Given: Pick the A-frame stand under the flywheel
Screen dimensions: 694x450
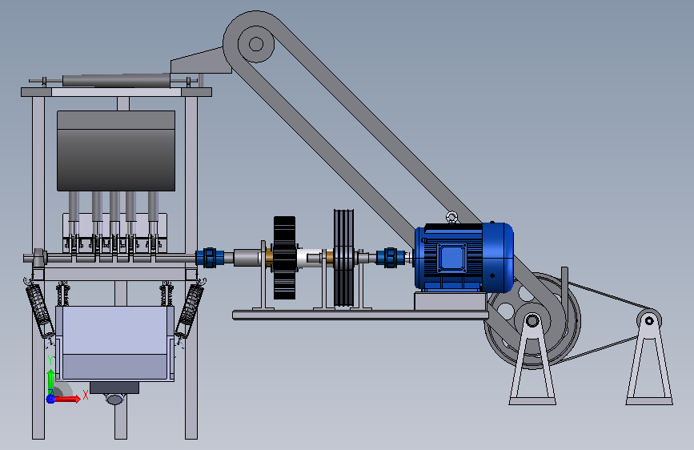Looking at the screenshot, I should [x=532, y=360].
